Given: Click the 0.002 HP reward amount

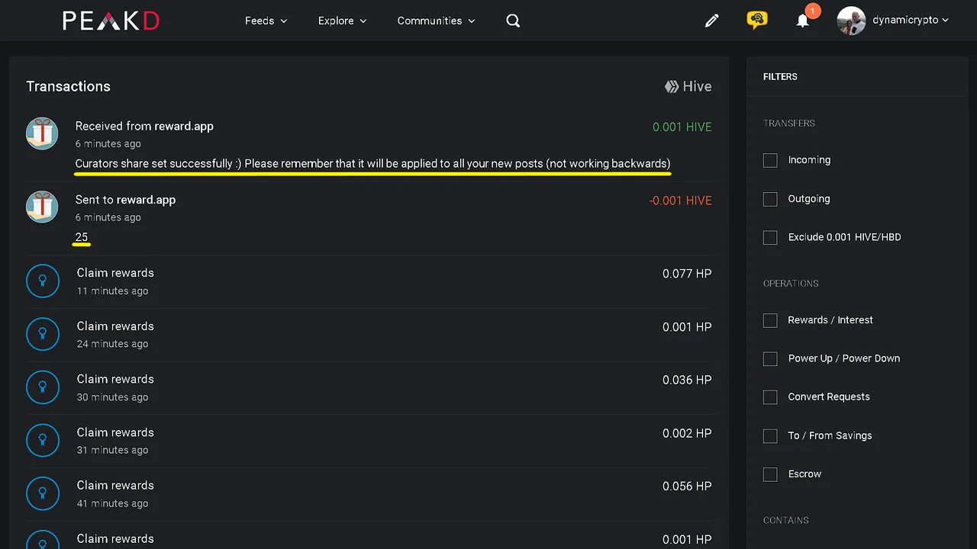Looking at the screenshot, I should click(687, 433).
